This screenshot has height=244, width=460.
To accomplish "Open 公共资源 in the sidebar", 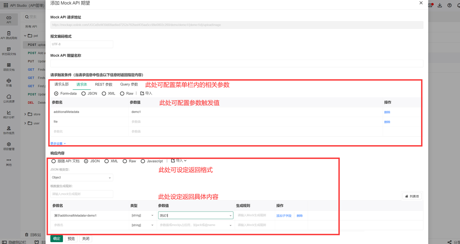I will pos(9,98).
